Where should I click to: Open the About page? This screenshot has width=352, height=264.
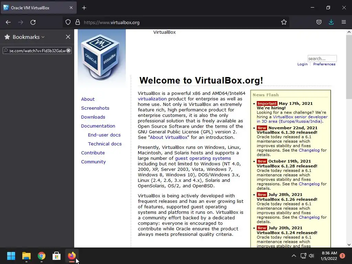(88, 99)
